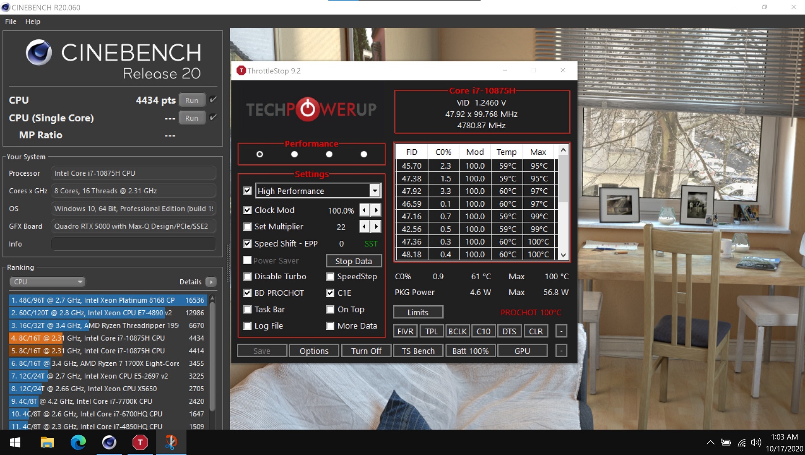Open Wi-Fi network tray icon
The height and width of the screenshot is (455, 805).
click(742, 442)
